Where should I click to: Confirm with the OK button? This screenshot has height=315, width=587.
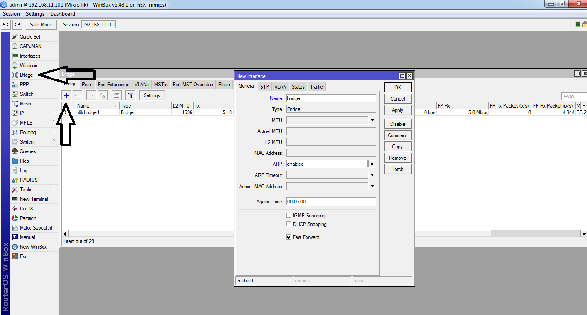(398, 88)
